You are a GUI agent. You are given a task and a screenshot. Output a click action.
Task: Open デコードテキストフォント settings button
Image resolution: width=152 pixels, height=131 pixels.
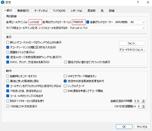132,50
